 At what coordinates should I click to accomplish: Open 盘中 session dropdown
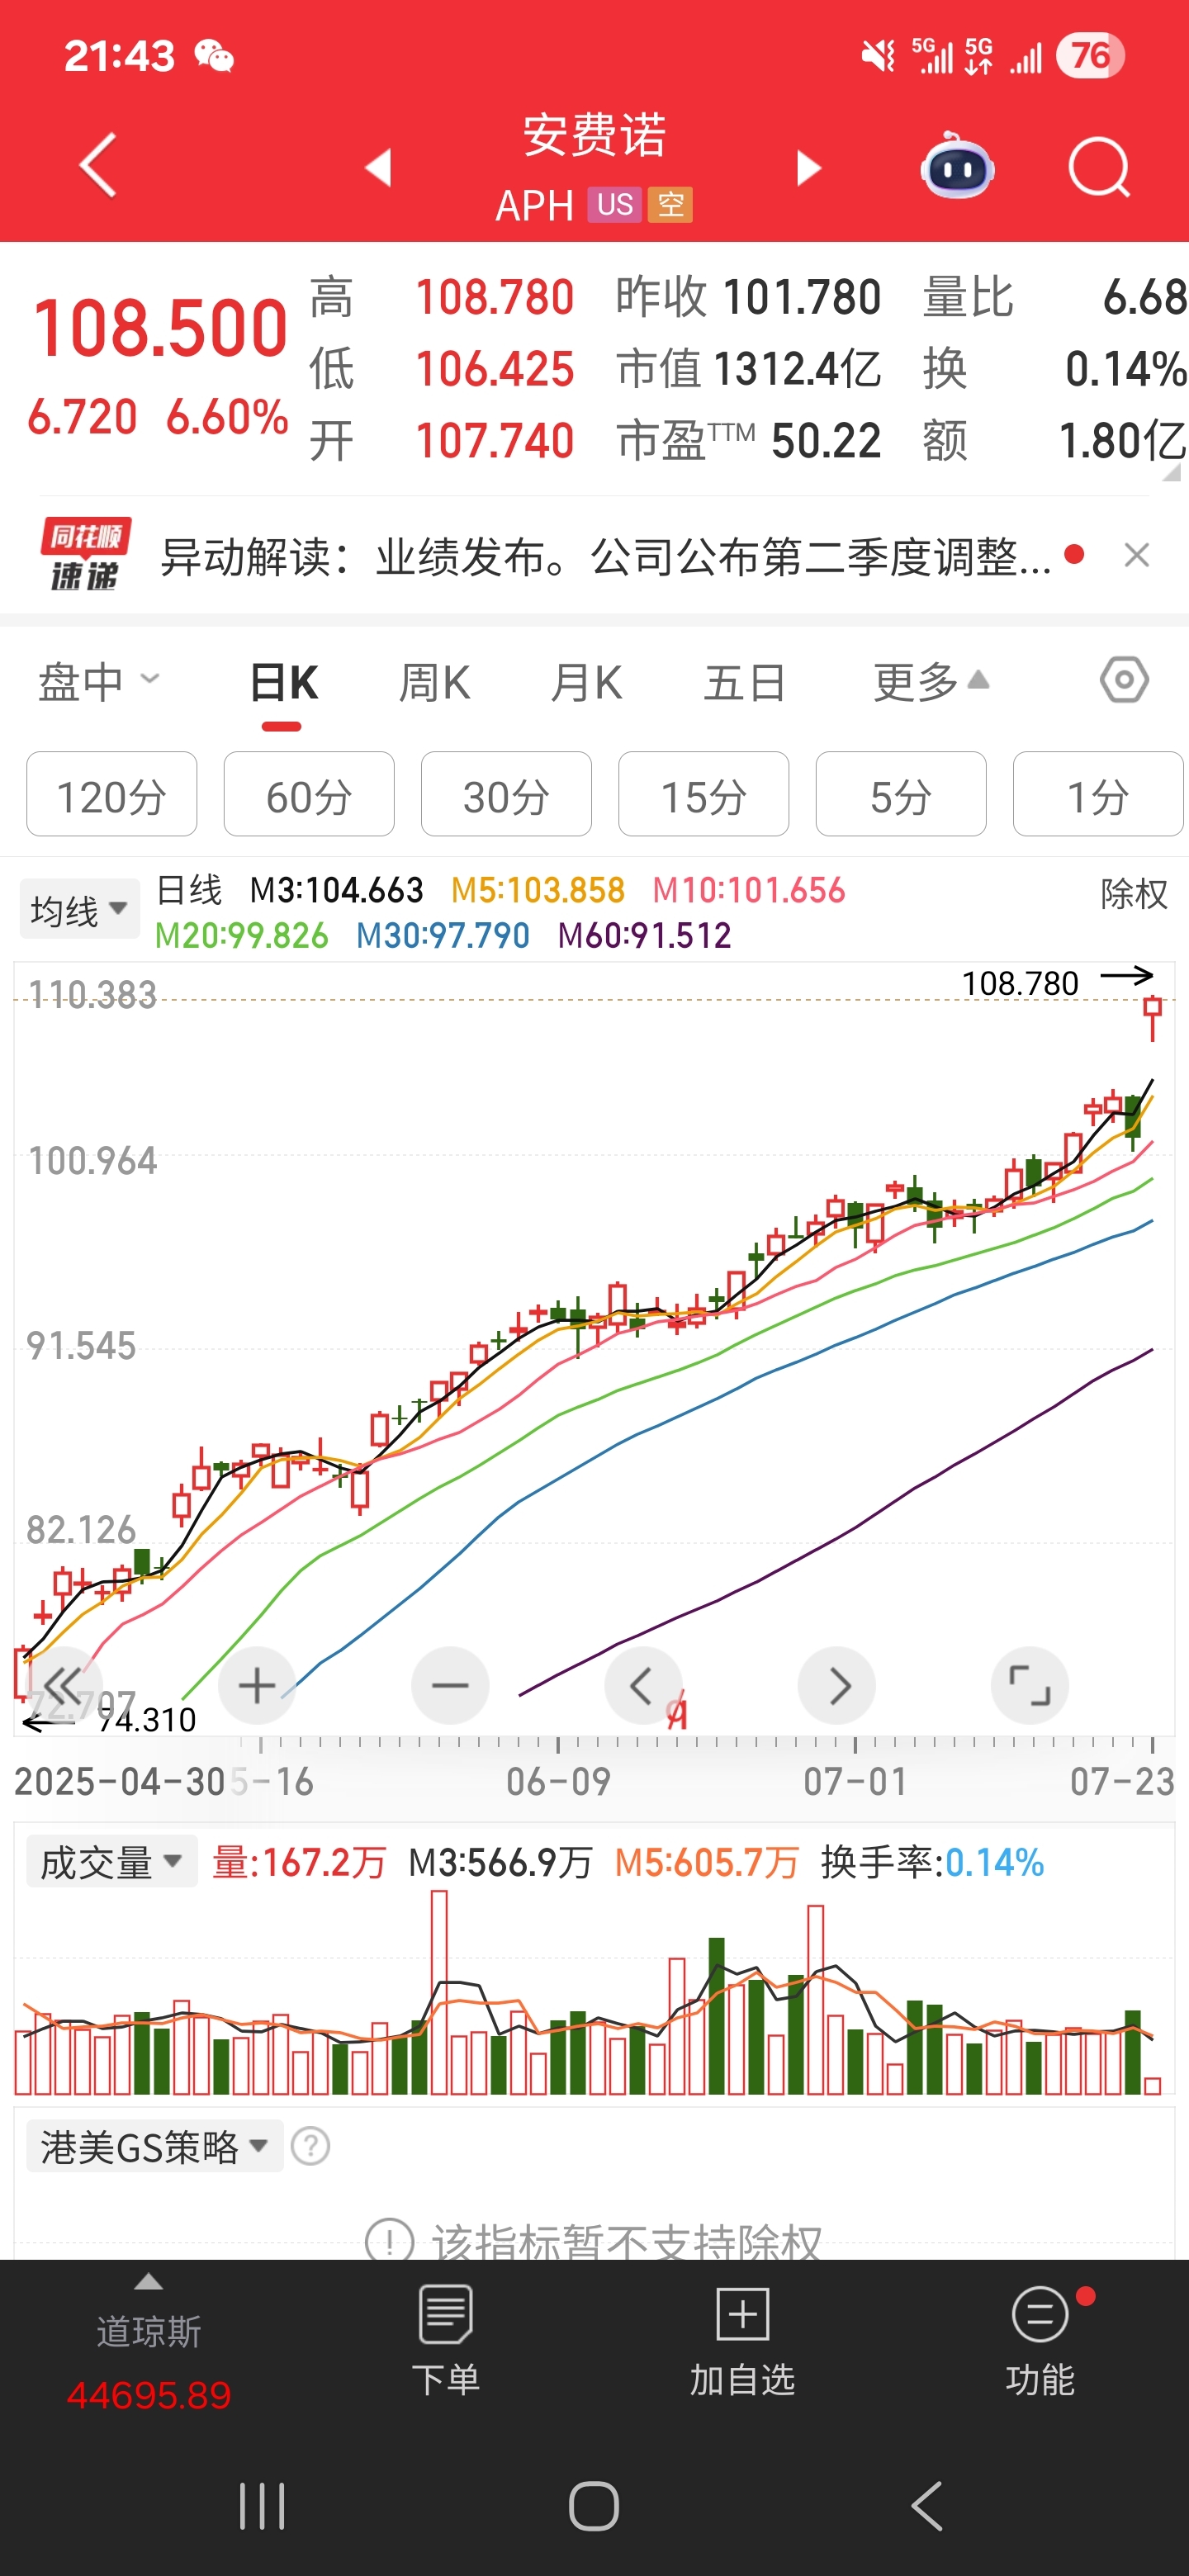click(98, 682)
